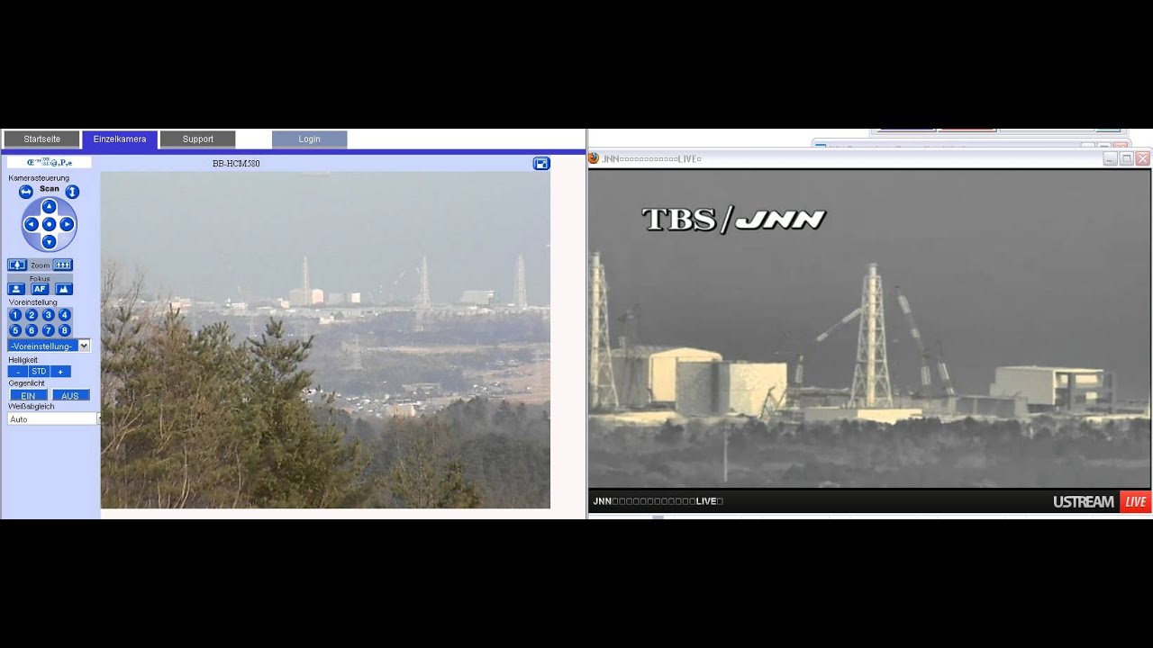Go to preset position 2
Screen dimensions: 1153x648
[31, 315]
